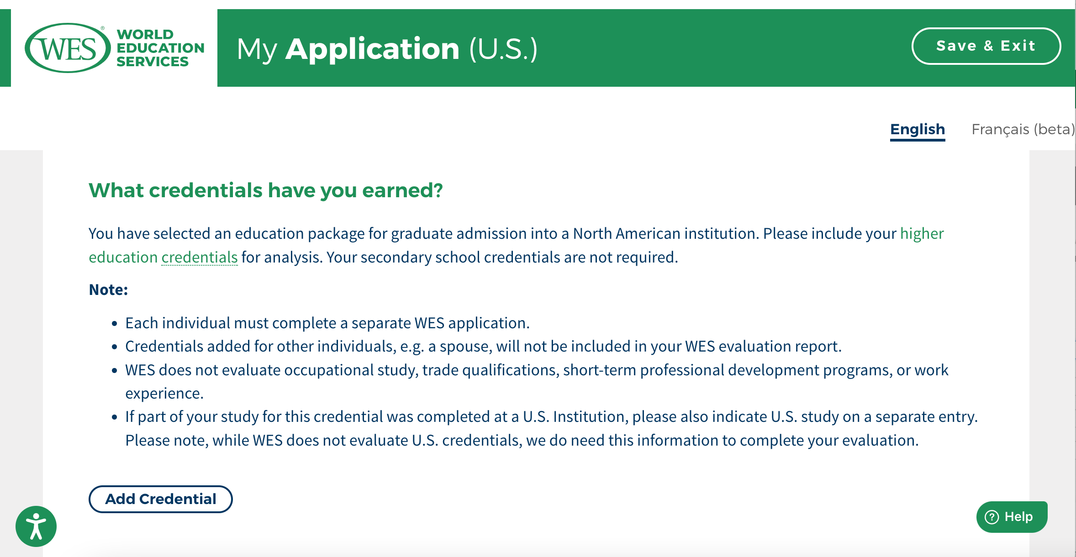Click the Add Credential button

[161, 499]
